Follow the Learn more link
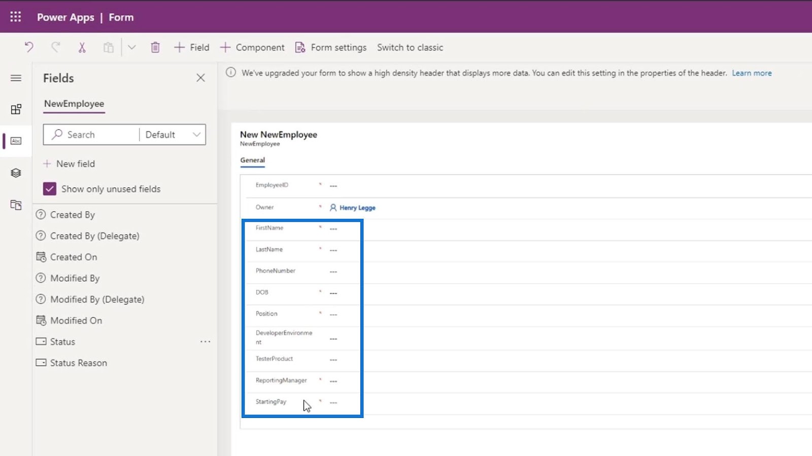Image resolution: width=812 pixels, height=456 pixels. [752, 73]
